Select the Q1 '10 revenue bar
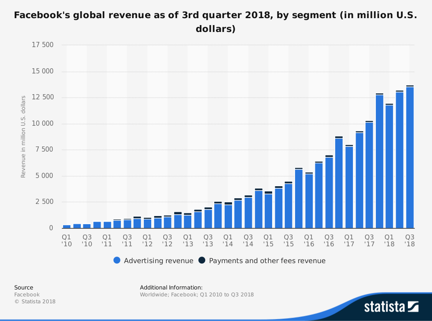The height and width of the screenshot is (321, 432). [67, 227]
